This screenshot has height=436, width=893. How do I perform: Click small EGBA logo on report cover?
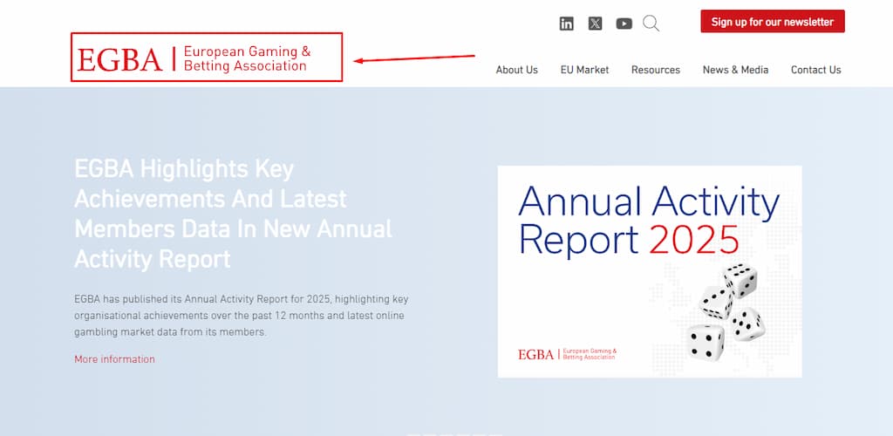[567, 354]
